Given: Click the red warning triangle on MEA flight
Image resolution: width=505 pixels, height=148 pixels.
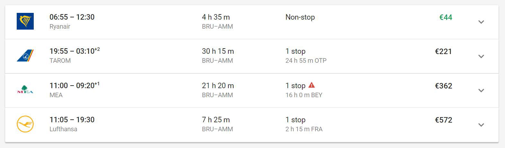Looking at the screenshot, I should pos(312,85).
